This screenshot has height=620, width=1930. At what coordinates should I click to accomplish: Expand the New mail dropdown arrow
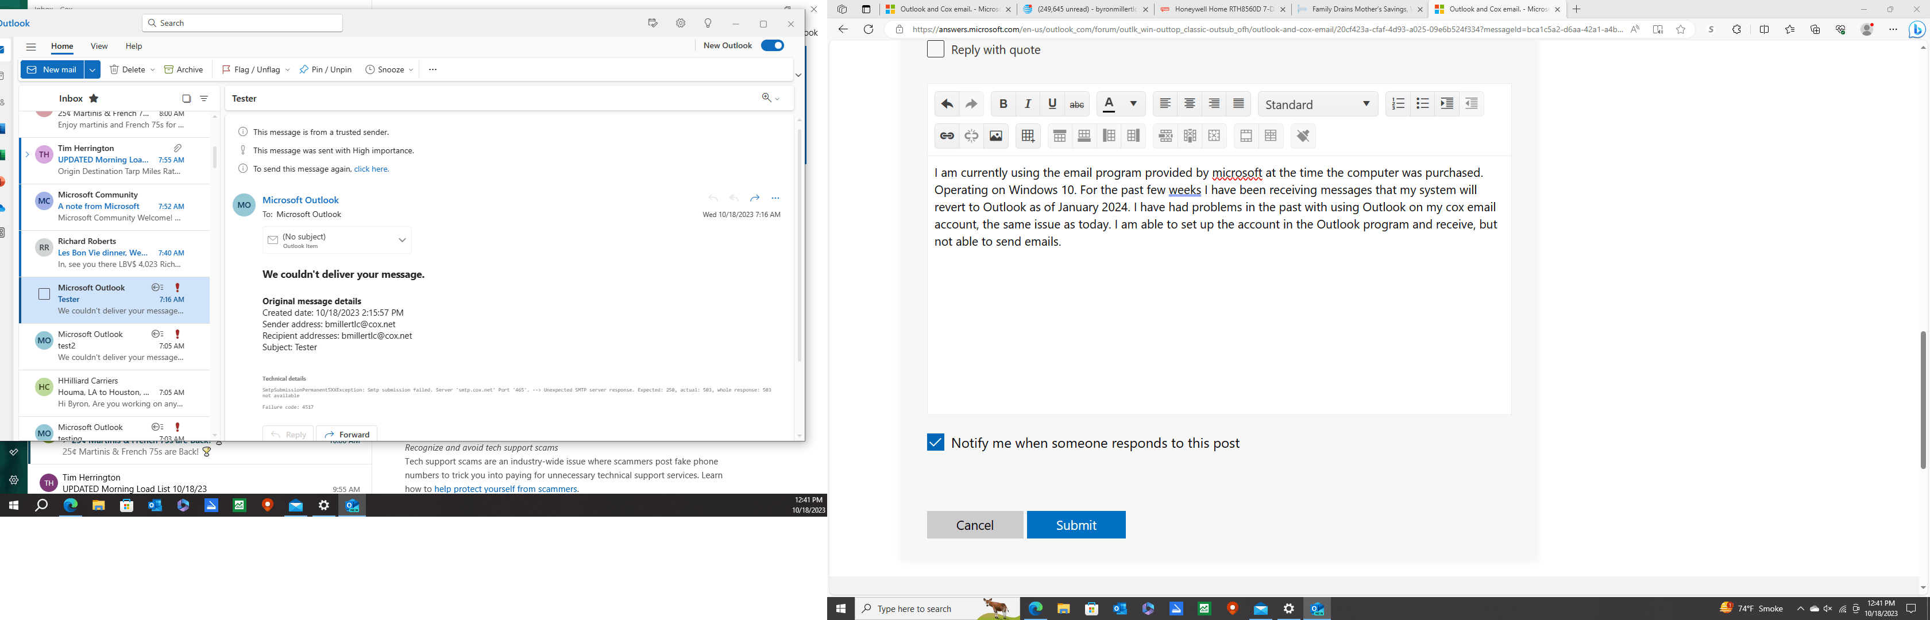click(92, 69)
